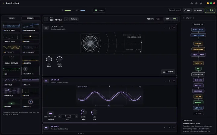Select Looper node in signal flow
The height and width of the screenshot is (135, 217).
pos(198,108)
